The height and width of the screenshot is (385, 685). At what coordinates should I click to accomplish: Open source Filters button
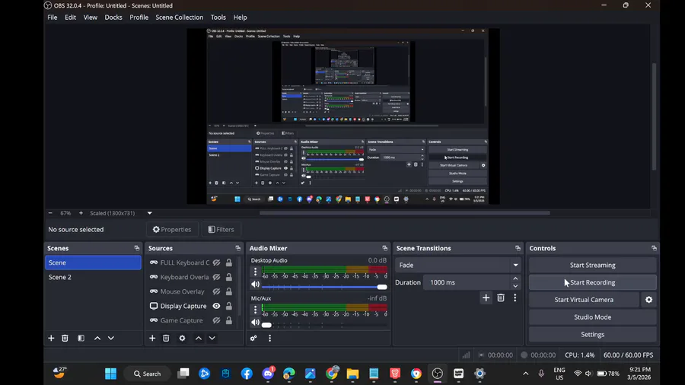coord(221,229)
